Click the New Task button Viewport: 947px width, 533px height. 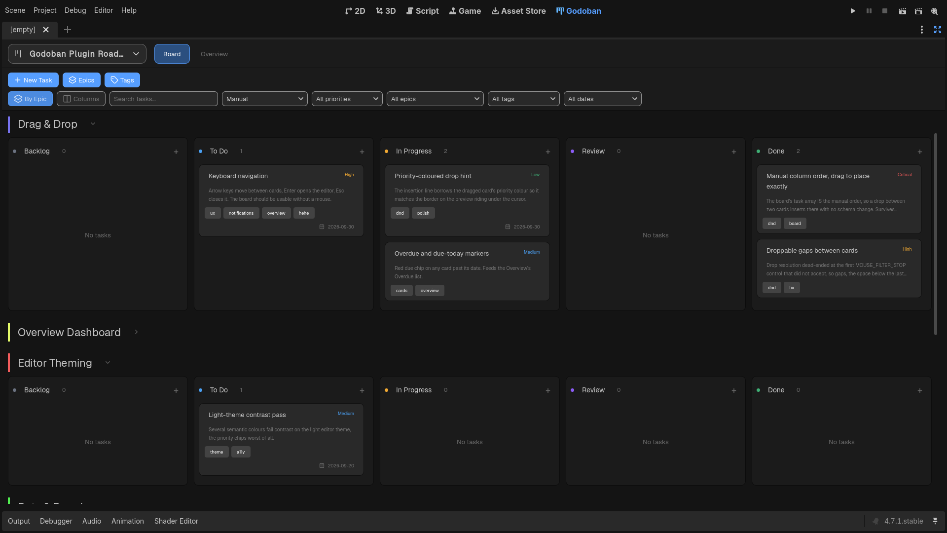click(33, 80)
